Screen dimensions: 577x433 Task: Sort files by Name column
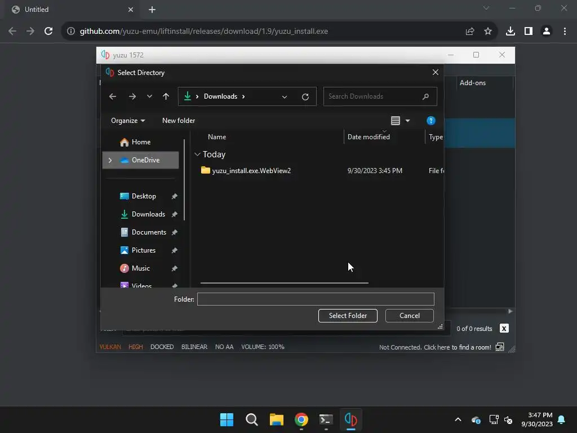pos(217,137)
